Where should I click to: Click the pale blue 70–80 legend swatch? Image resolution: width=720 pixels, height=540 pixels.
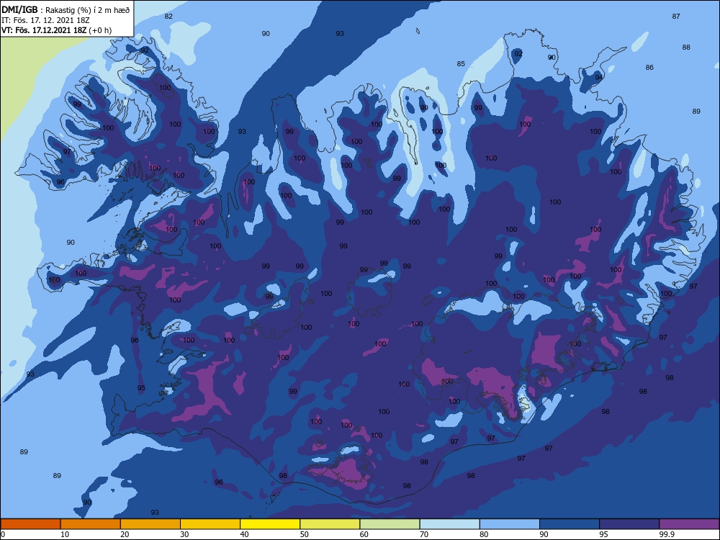449,524
